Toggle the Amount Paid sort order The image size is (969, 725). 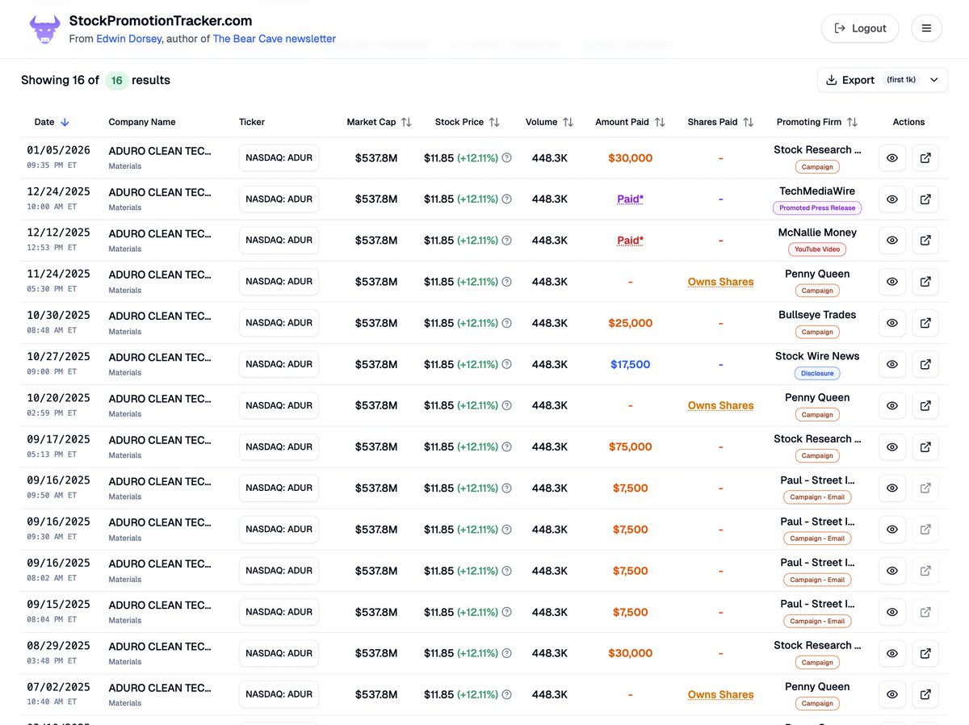pyautogui.click(x=661, y=122)
